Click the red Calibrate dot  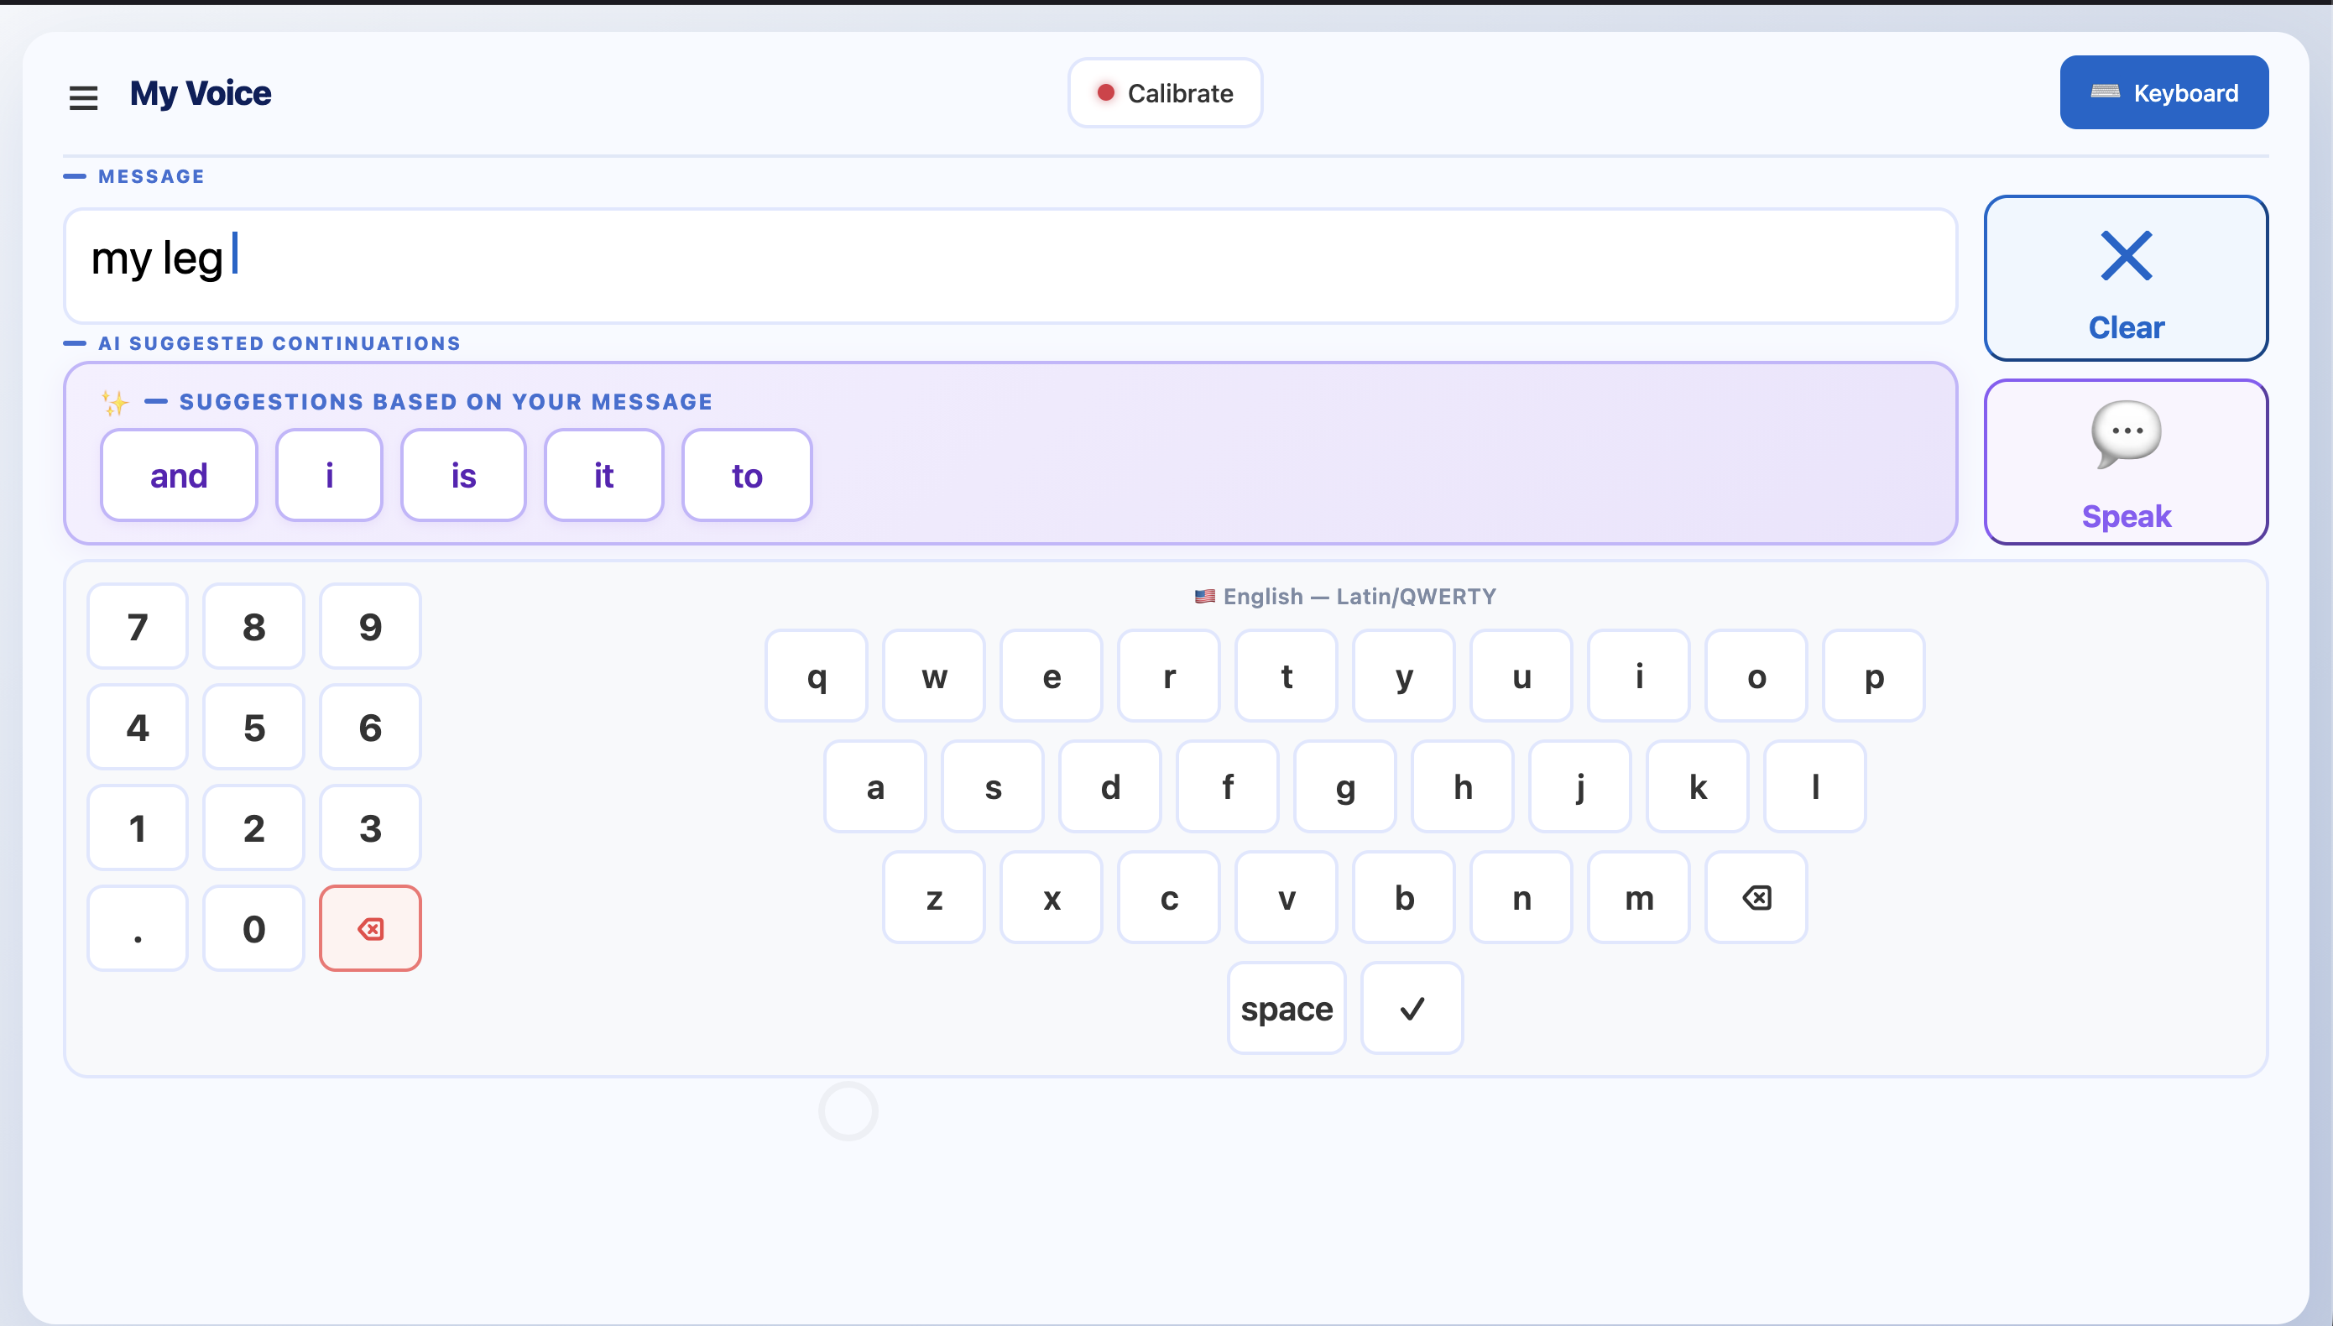[1105, 93]
